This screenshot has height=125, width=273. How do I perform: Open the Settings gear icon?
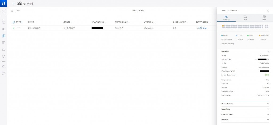click(x=3, y=74)
